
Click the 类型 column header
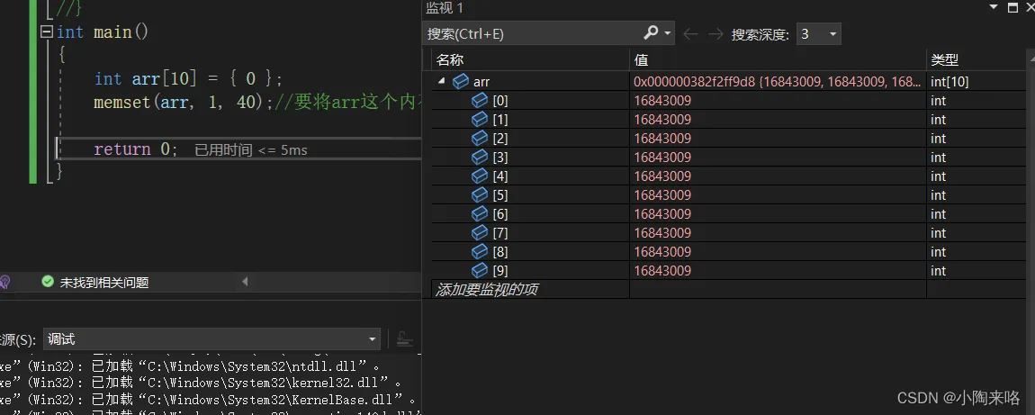tap(945, 60)
